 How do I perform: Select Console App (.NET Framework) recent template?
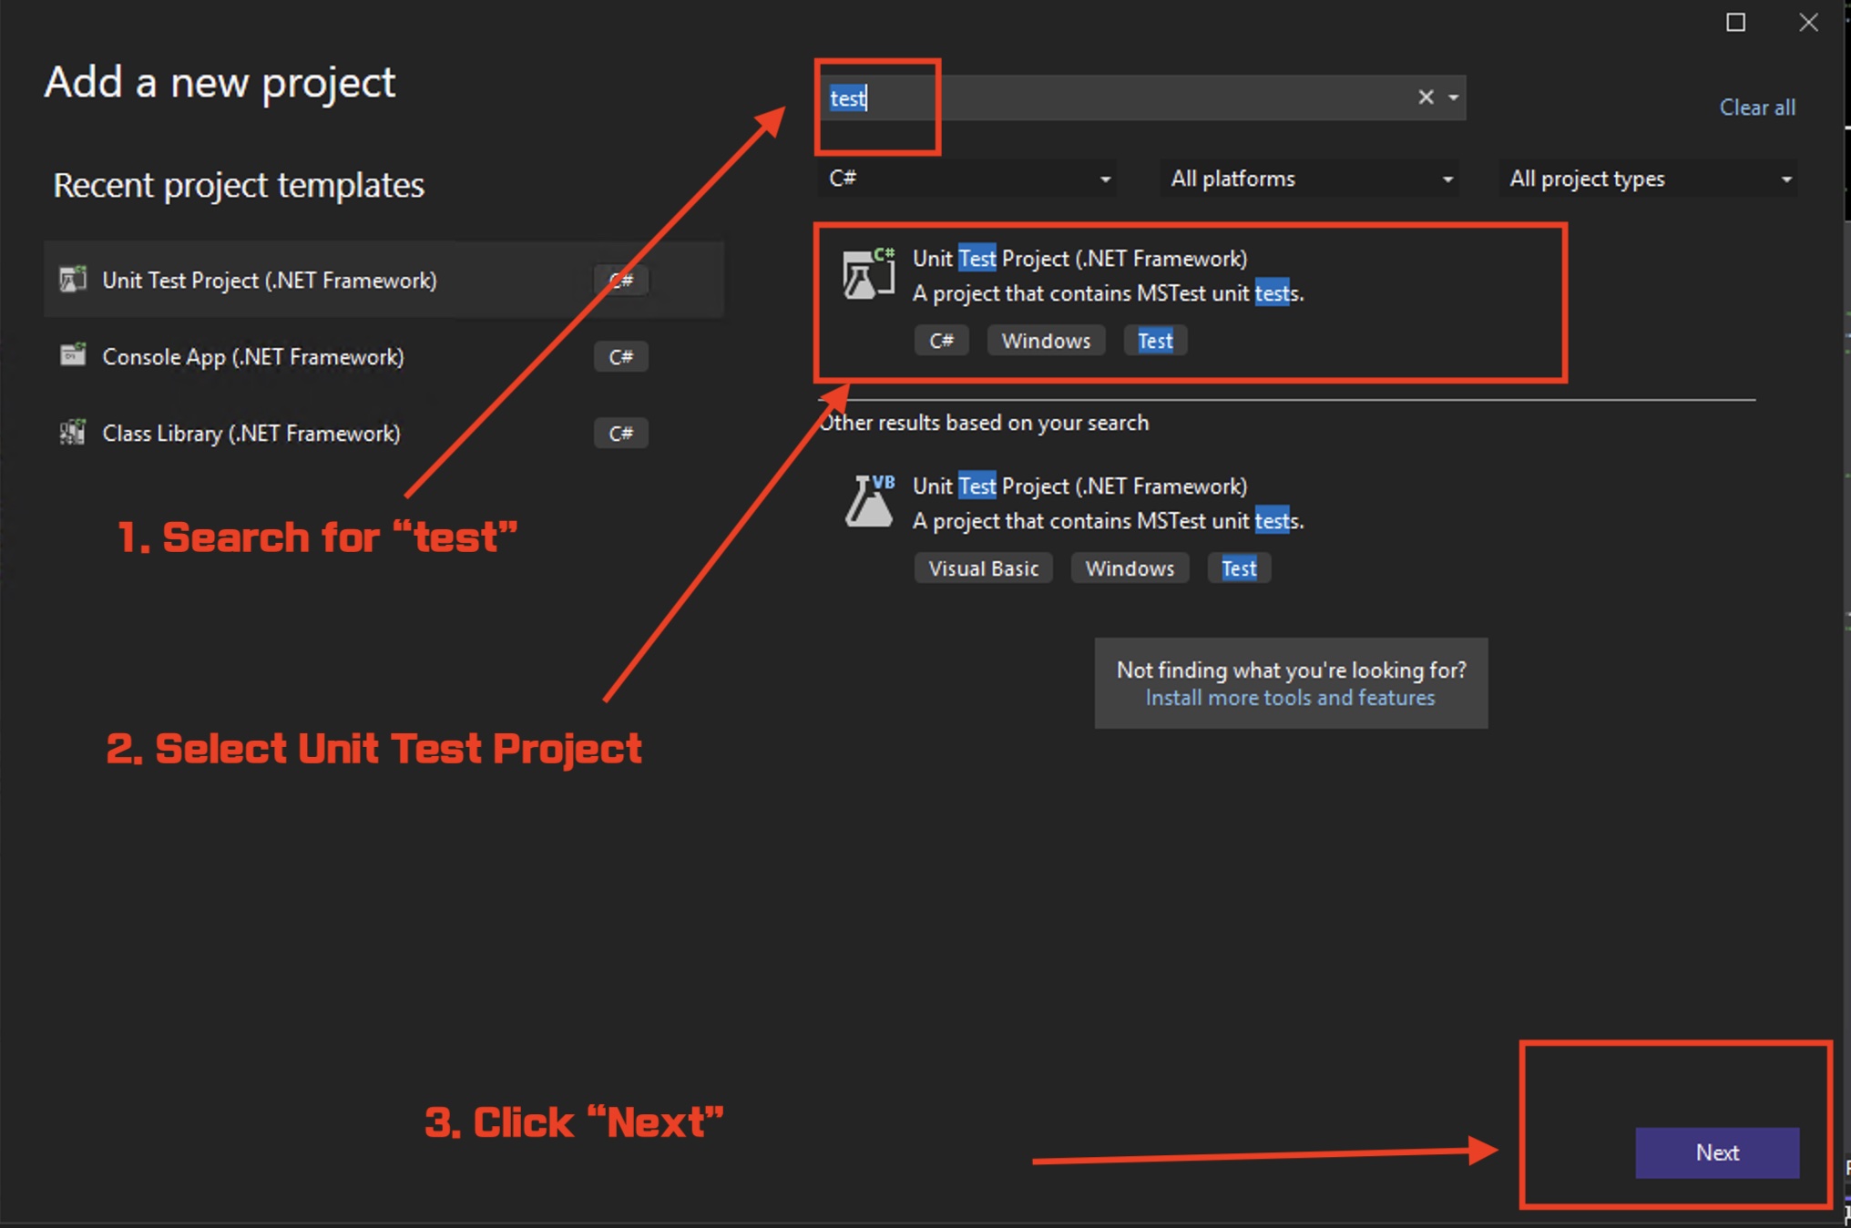252,357
